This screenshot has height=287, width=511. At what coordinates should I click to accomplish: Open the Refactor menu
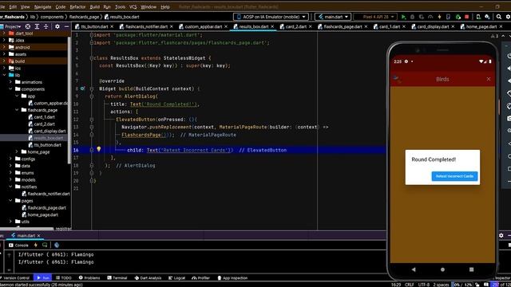coord(77,7)
